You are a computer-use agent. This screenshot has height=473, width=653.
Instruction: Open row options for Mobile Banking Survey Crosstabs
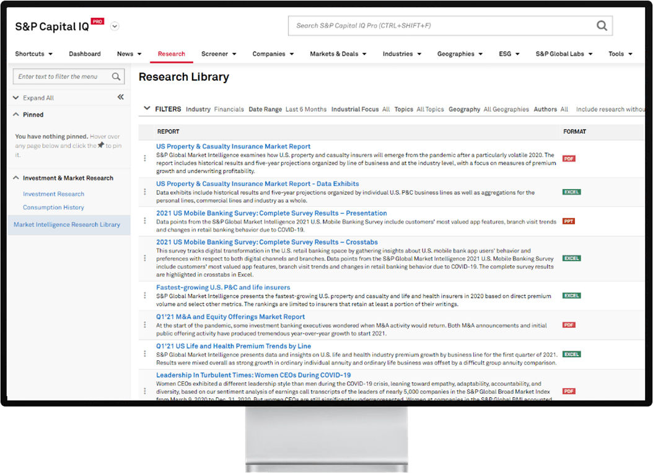[145, 259]
